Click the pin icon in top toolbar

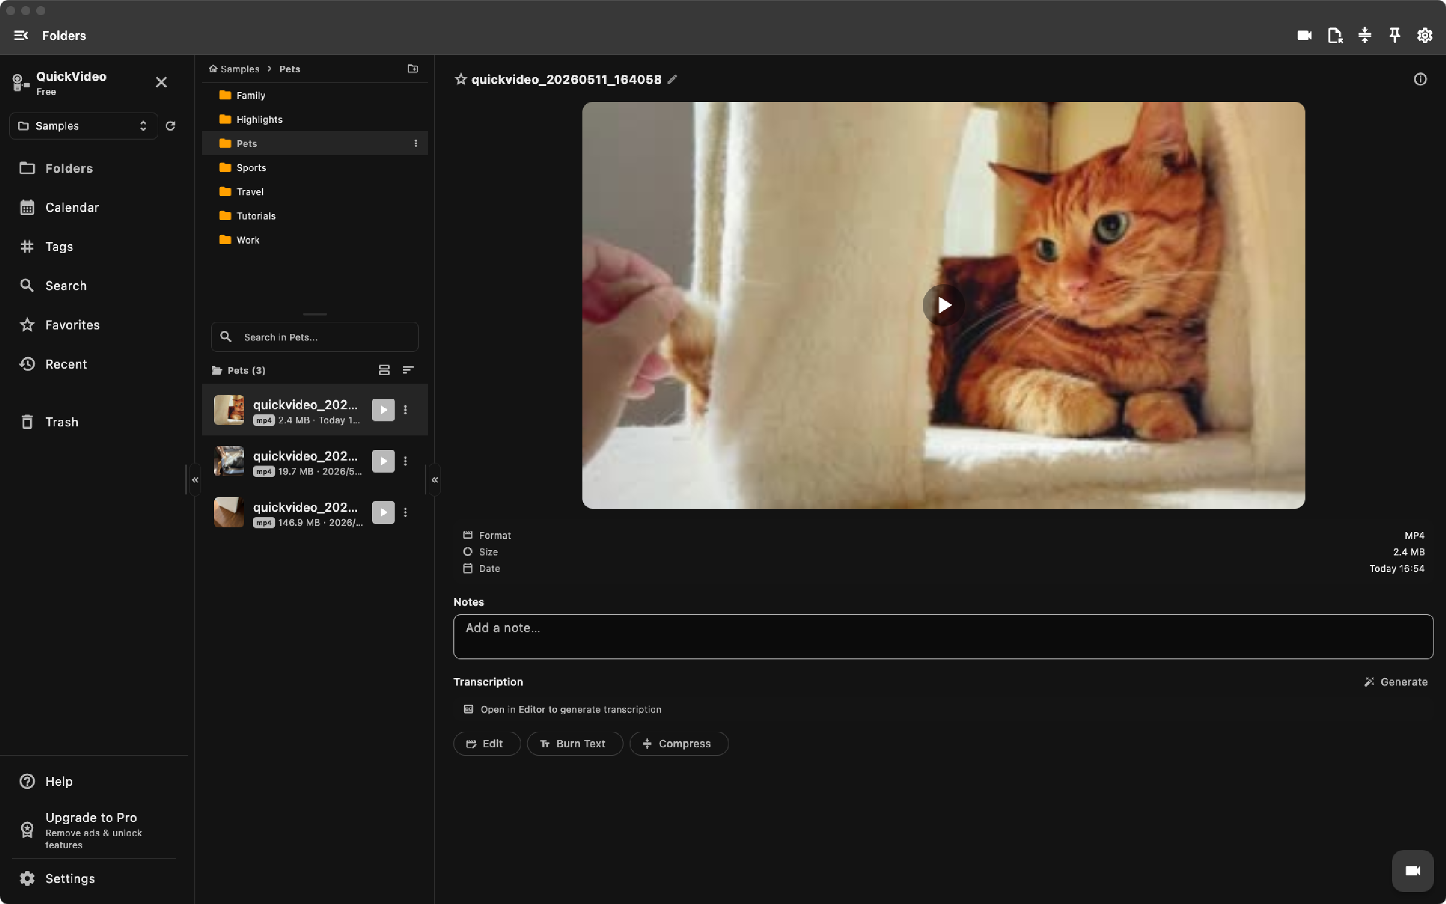point(1395,36)
